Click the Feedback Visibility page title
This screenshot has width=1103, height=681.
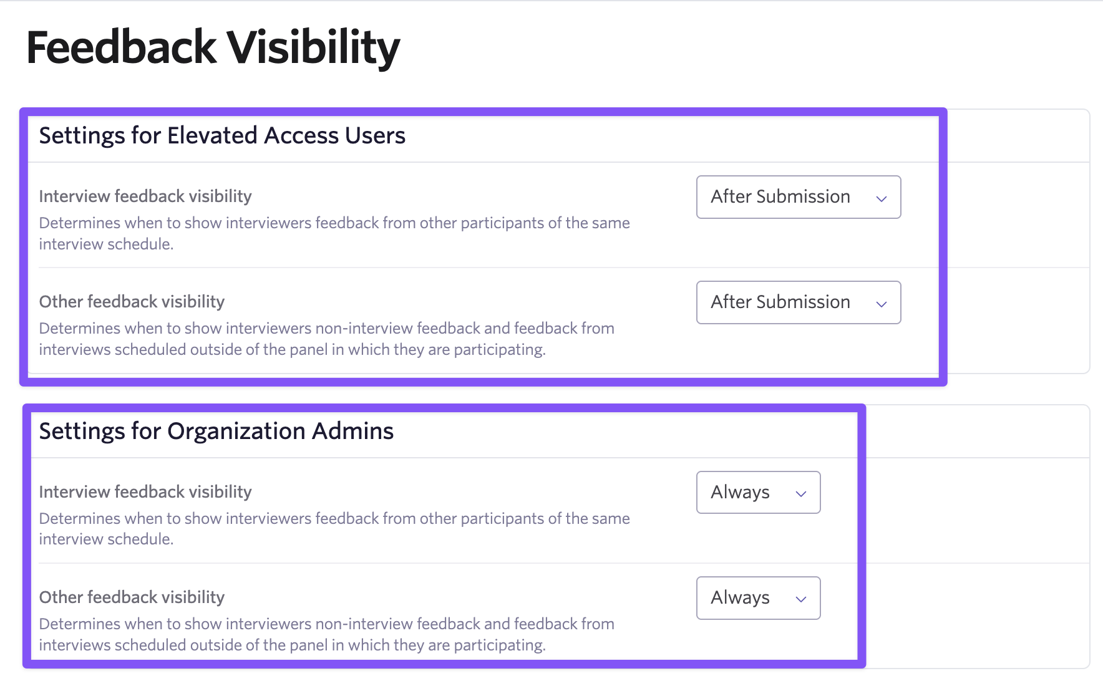[213, 48]
